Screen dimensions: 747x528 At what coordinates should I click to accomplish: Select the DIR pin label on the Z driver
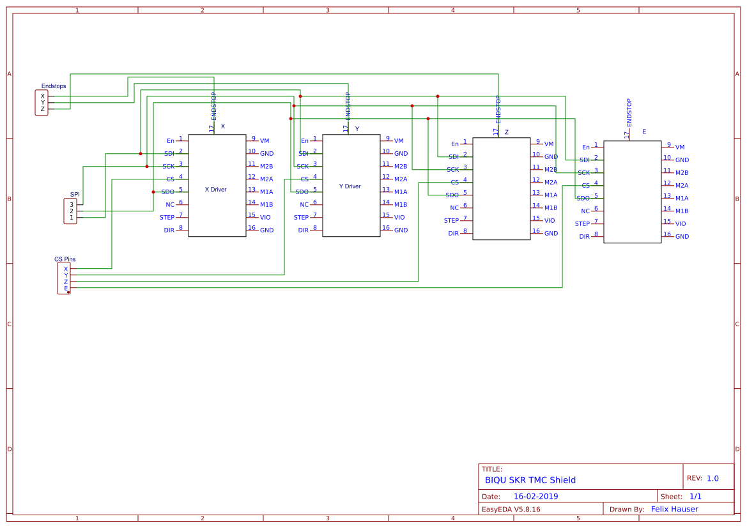point(452,234)
